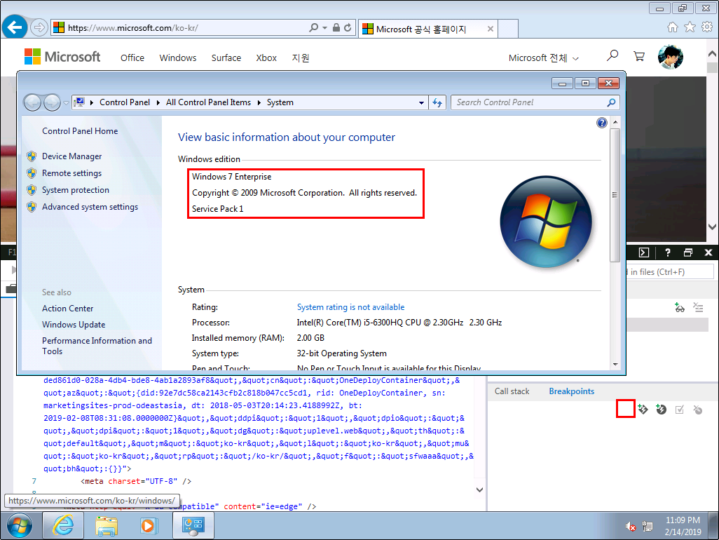Click the source code pane scroll down arrow
This screenshot has width=719, height=540.
coord(479,490)
